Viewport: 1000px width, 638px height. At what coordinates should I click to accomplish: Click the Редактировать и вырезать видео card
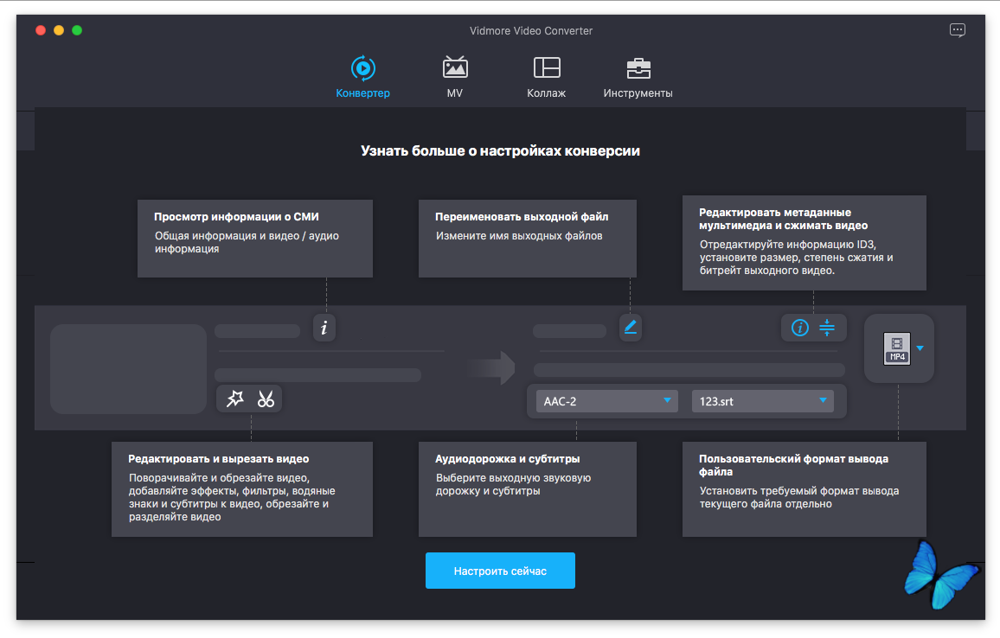(x=241, y=489)
